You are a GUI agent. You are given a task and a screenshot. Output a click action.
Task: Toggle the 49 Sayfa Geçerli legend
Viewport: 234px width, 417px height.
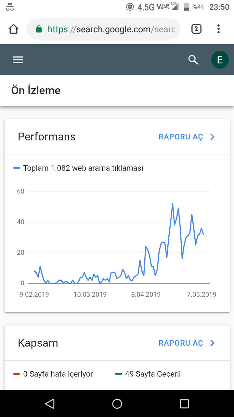(x=148, y=374)
